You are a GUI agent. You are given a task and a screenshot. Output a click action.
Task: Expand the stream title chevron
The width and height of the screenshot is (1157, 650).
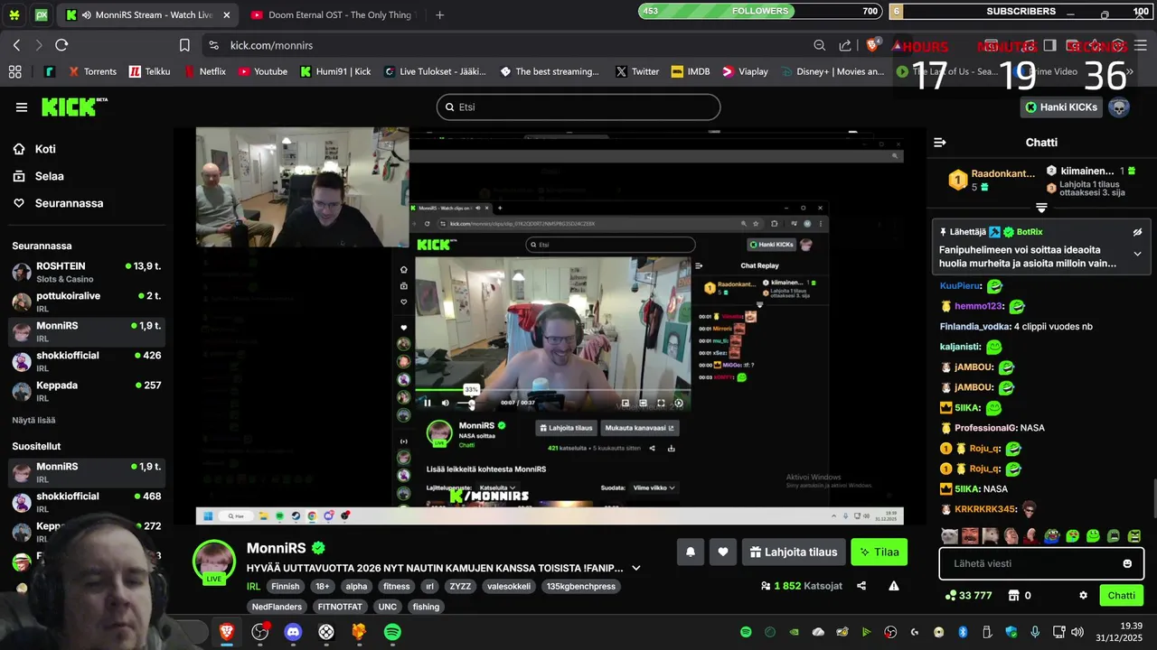[x=635, y=568]
